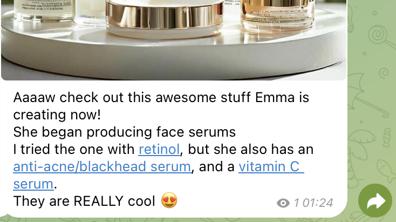396x222 pixels.
Task: Click the 'I tried the one with' text
Action: click(x=74, y=149)
